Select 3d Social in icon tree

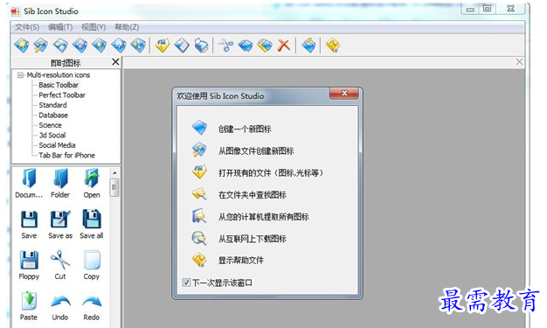click(x=52, y=136)
